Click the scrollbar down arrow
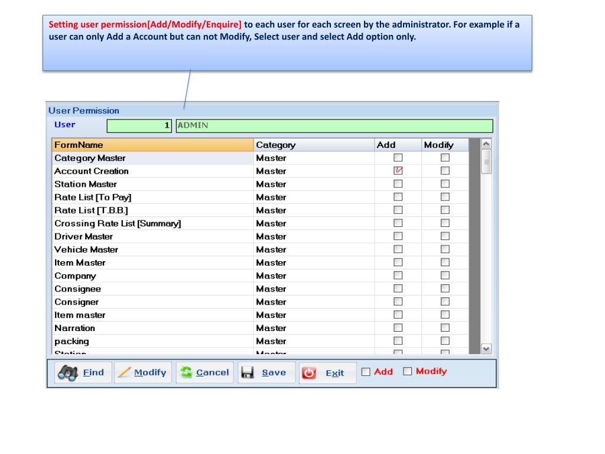The image size is (605, 454). (486, 349)
